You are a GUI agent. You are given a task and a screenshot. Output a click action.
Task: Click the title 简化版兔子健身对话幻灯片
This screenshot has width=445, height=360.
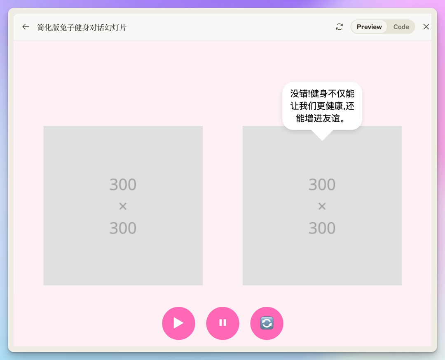coord(82,27)
